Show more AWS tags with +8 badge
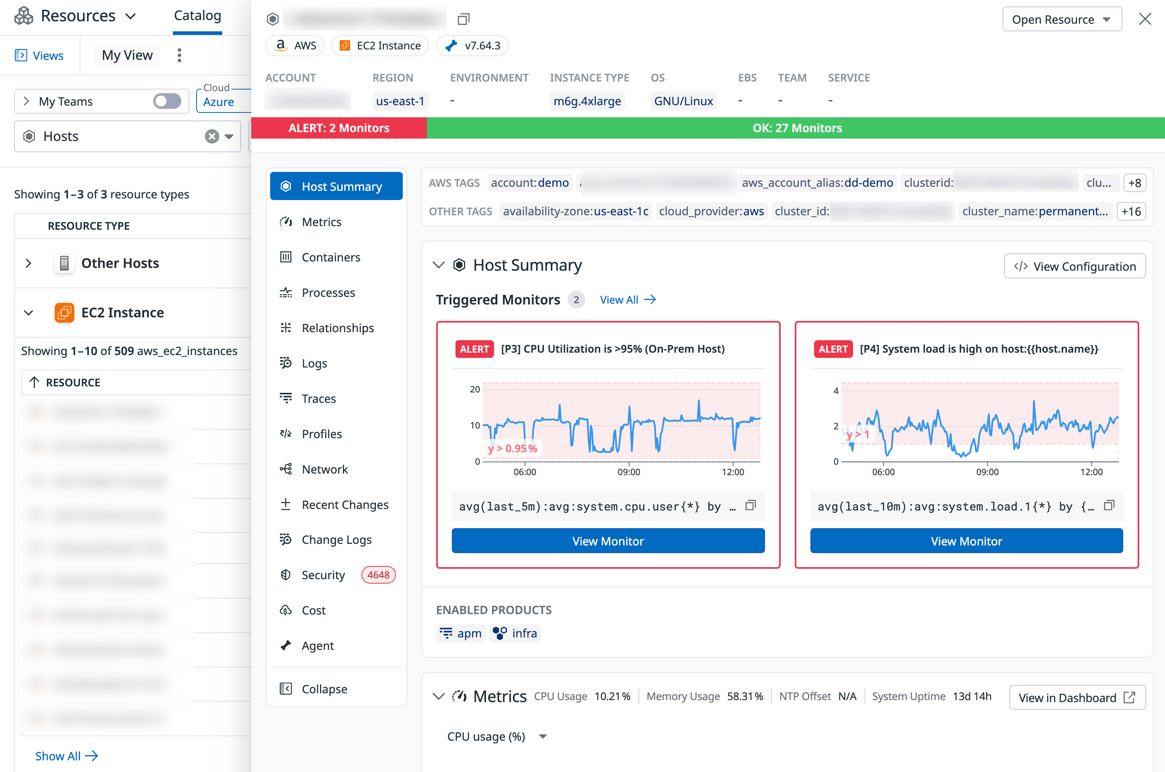This screenshot has width=1165, height=772. point(1134,183)
